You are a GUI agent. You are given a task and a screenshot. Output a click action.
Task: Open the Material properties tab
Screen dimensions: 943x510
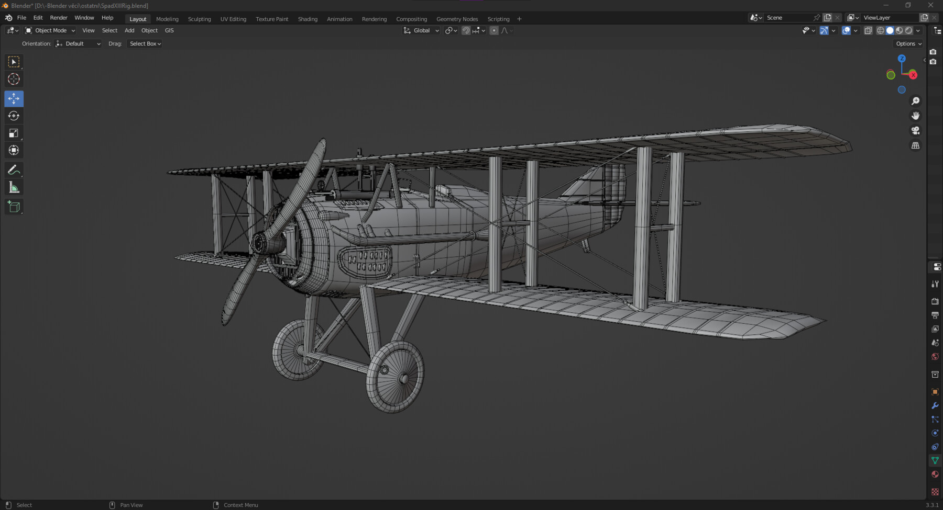[935, 474]
